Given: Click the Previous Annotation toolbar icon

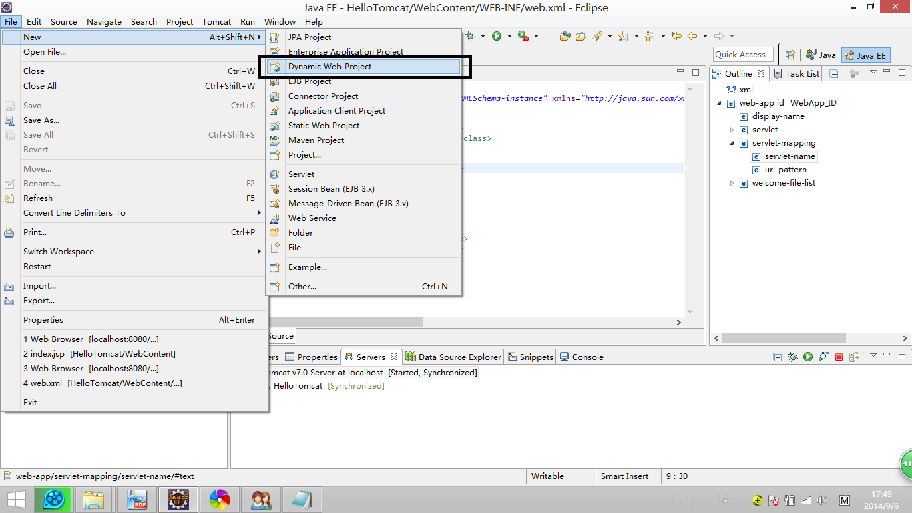Looking at the screenshot, I should [x=649, y=36].
